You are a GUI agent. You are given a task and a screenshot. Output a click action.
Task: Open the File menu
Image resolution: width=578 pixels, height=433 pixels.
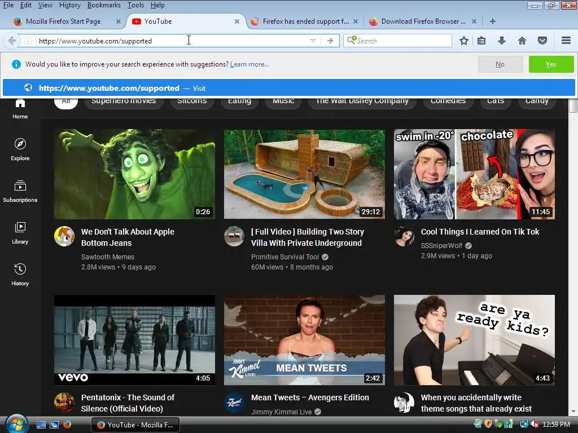pos(8,5)
